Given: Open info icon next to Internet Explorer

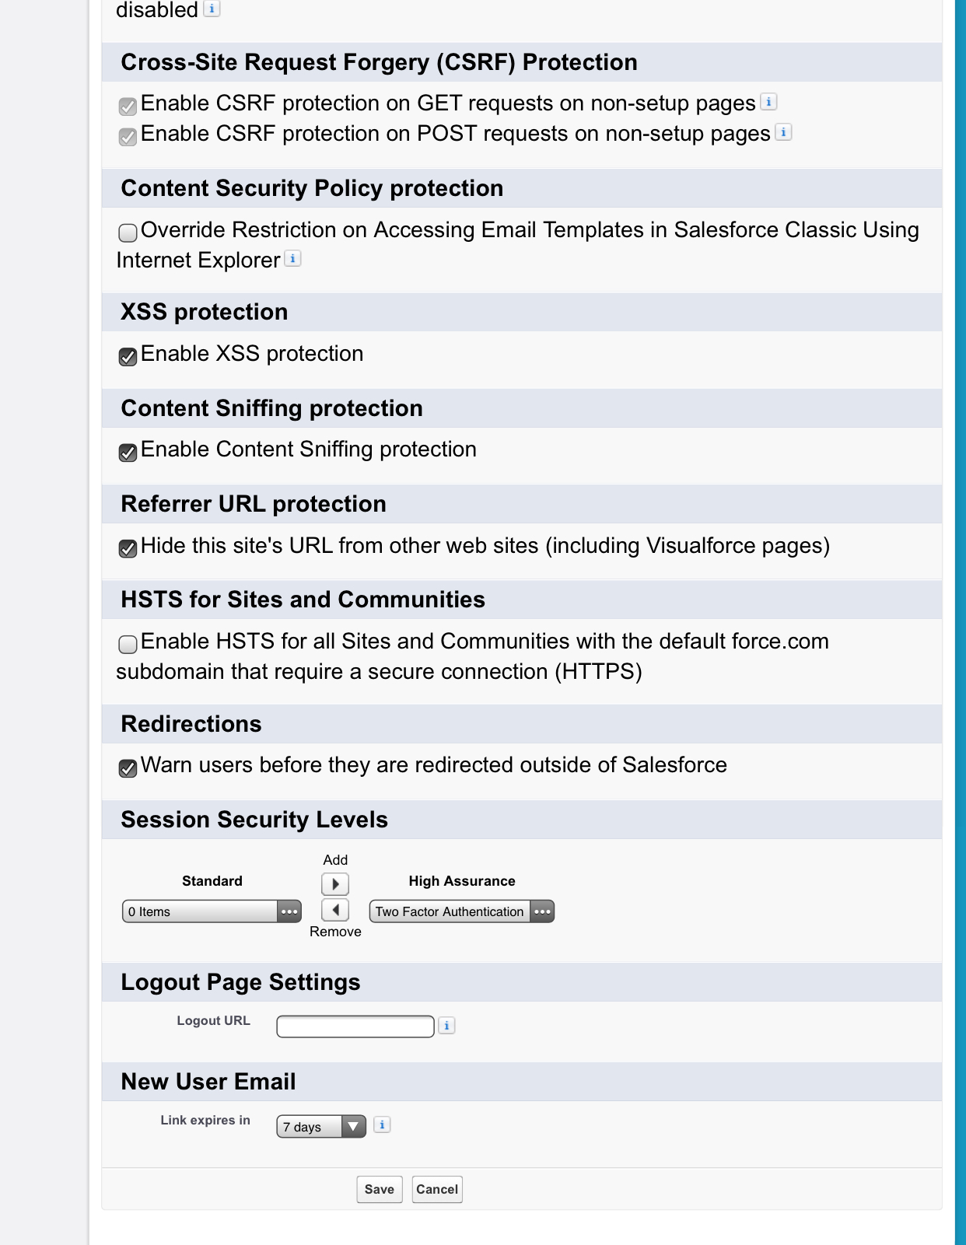Looking at the screenshot, I should click(x=292, y=259).
